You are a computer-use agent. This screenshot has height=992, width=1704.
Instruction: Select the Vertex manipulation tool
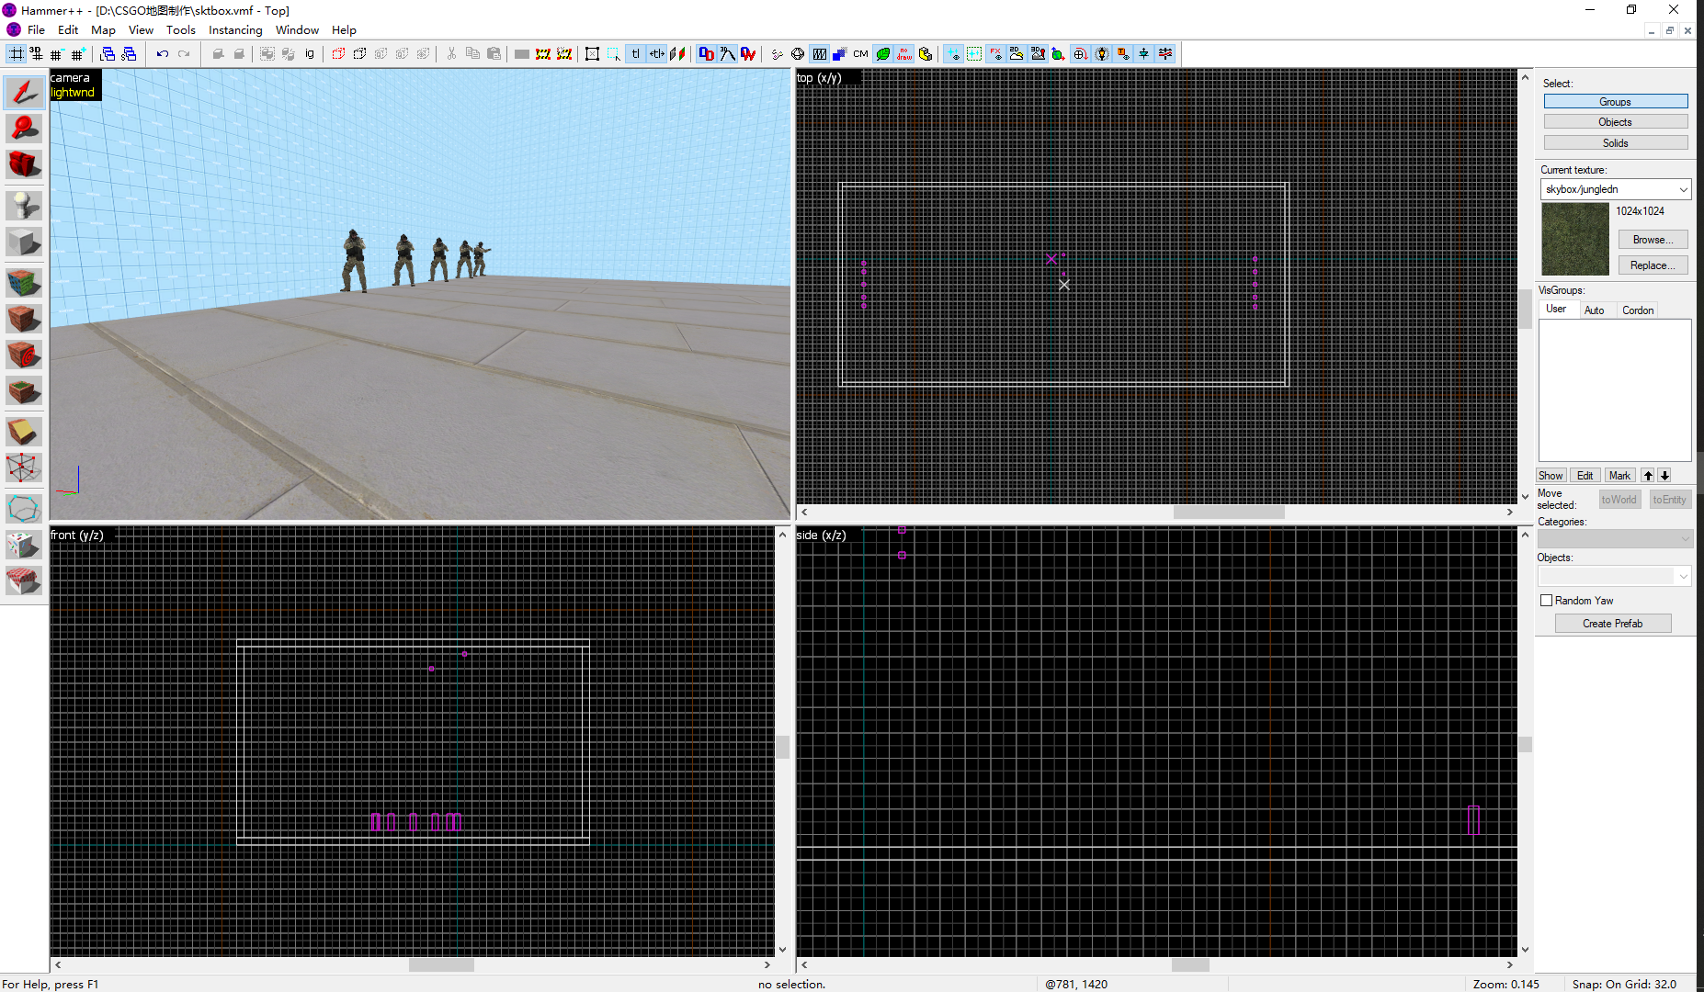tap(24, 468)
